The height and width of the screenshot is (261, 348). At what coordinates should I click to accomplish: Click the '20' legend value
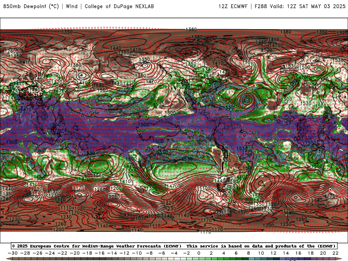click(323, 253)
